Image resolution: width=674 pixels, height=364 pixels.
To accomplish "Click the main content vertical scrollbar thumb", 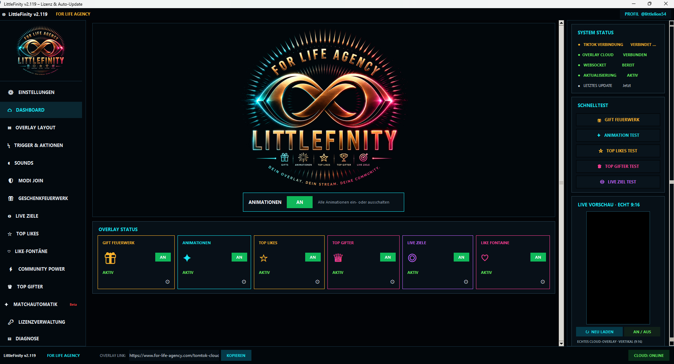I will tap(561, 183).
